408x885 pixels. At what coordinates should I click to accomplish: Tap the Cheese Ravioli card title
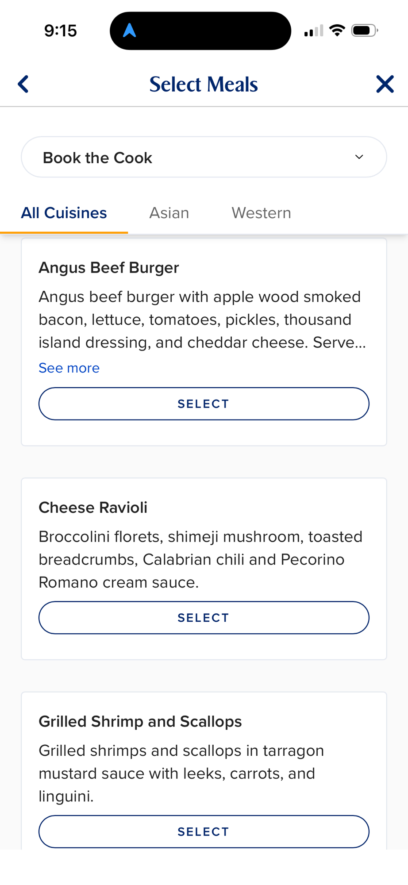tap(93, 508)
